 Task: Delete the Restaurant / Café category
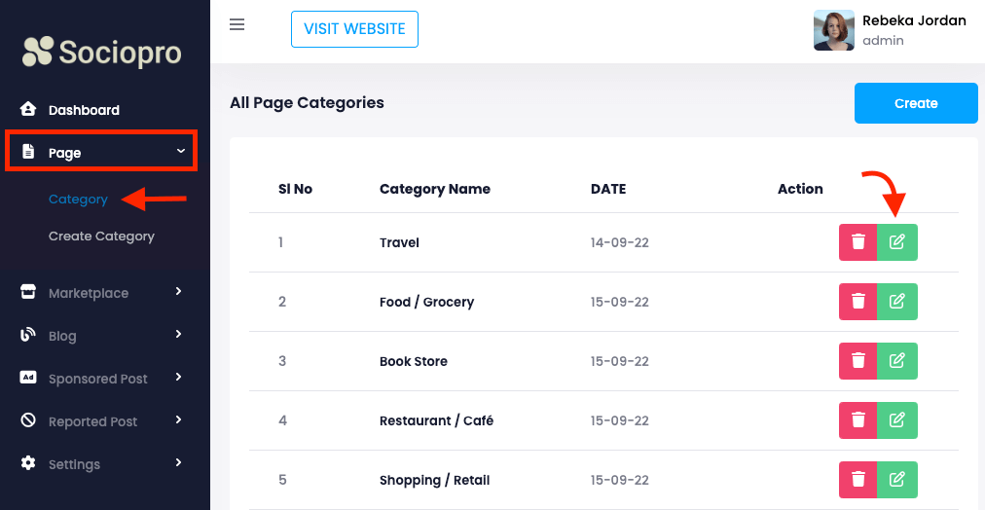857,420
